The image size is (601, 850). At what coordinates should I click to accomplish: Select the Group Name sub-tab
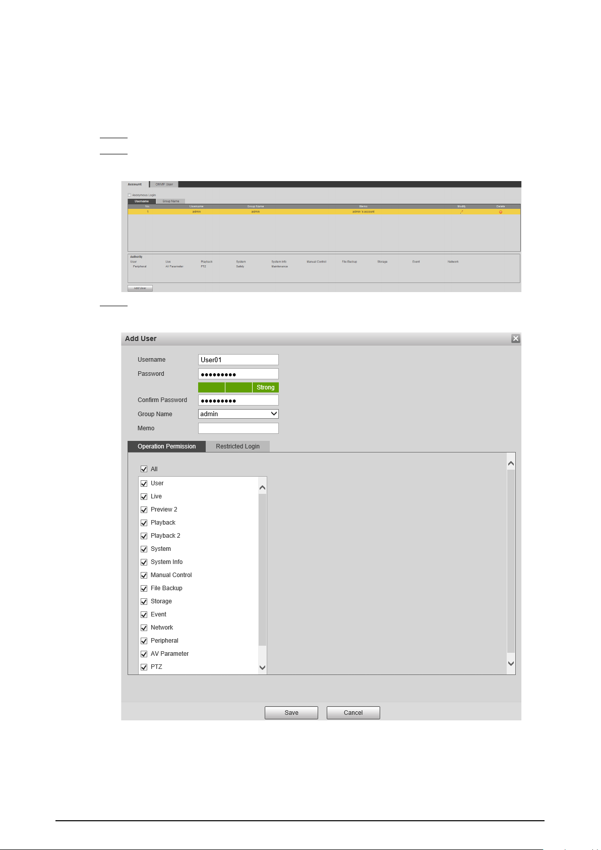(x=171, y=201)
